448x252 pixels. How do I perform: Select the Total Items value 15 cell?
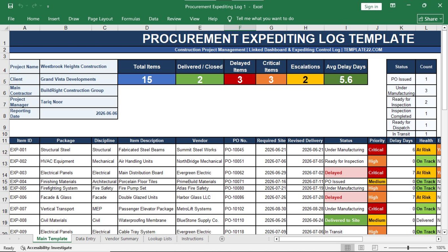tap(147, 79)
